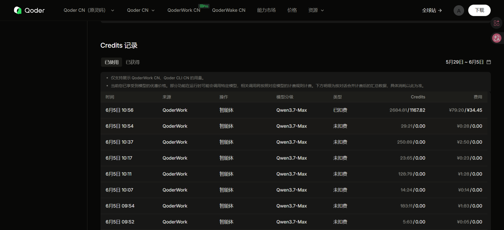Click Qwen3.7-Max in the 10:11 row
This screenshot has width=504, height=230.
click(292, 174)
